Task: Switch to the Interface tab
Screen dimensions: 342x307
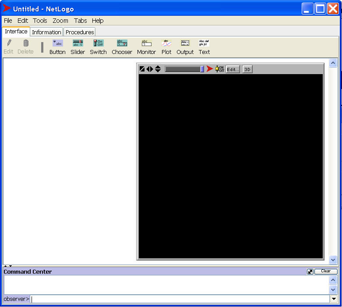Action: 16,32
